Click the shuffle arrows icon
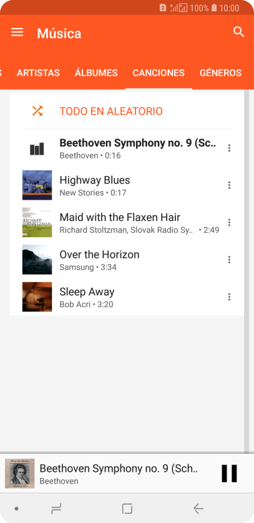 coord(37,110)
